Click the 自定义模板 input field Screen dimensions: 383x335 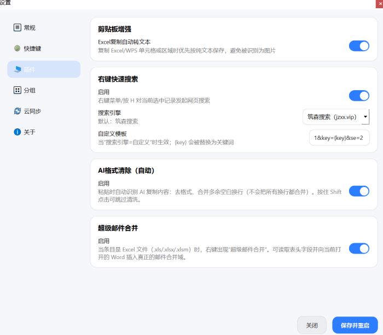pyautogui.click(x=339, y=138)
